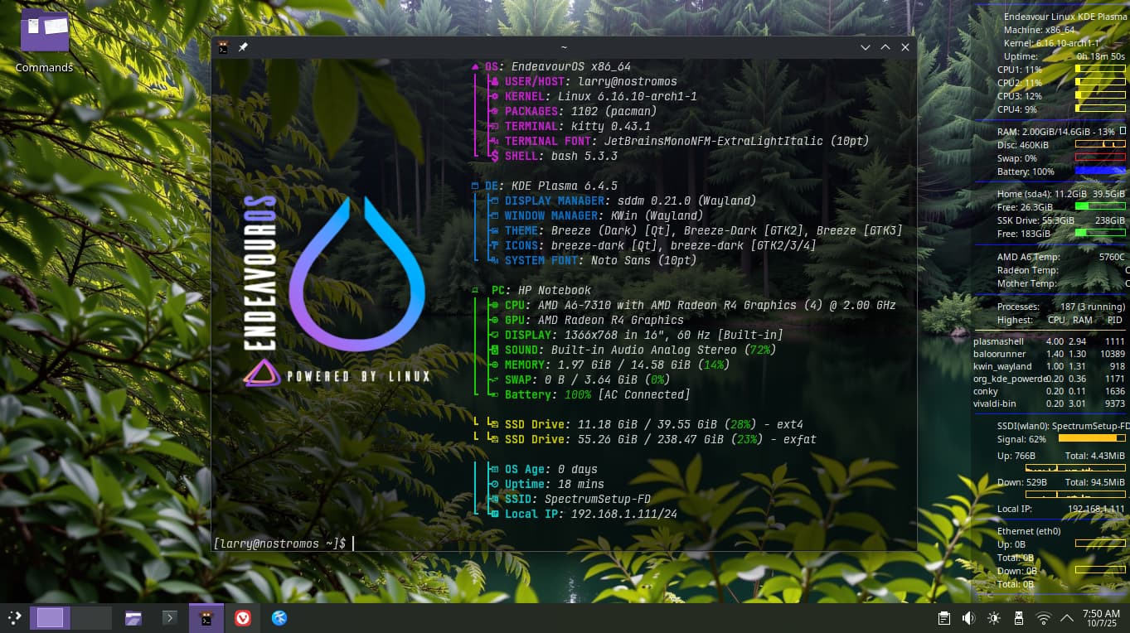Open brightness and color tray settings

click(994, 618)
